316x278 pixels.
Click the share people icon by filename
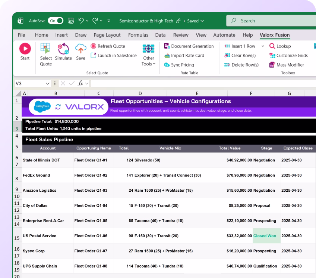[178, 21]
